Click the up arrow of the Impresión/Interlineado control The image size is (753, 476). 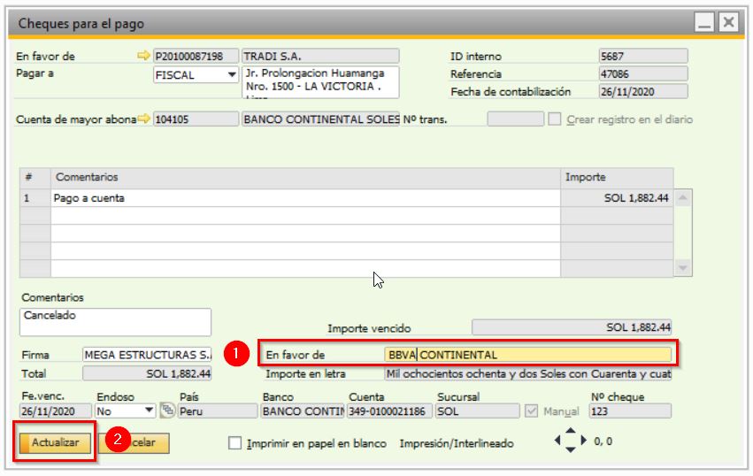pyautogui.click(x=569, y=432)
